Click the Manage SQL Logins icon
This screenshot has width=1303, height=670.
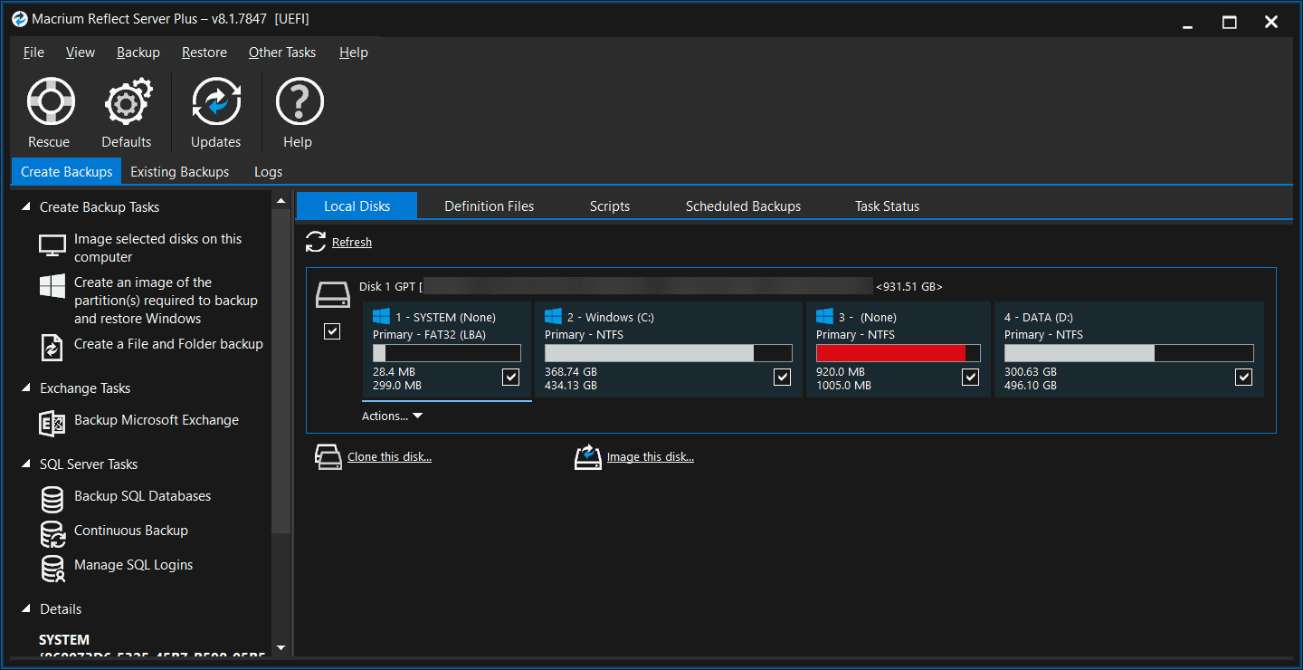pyautogui.click(x=52, y=568)
